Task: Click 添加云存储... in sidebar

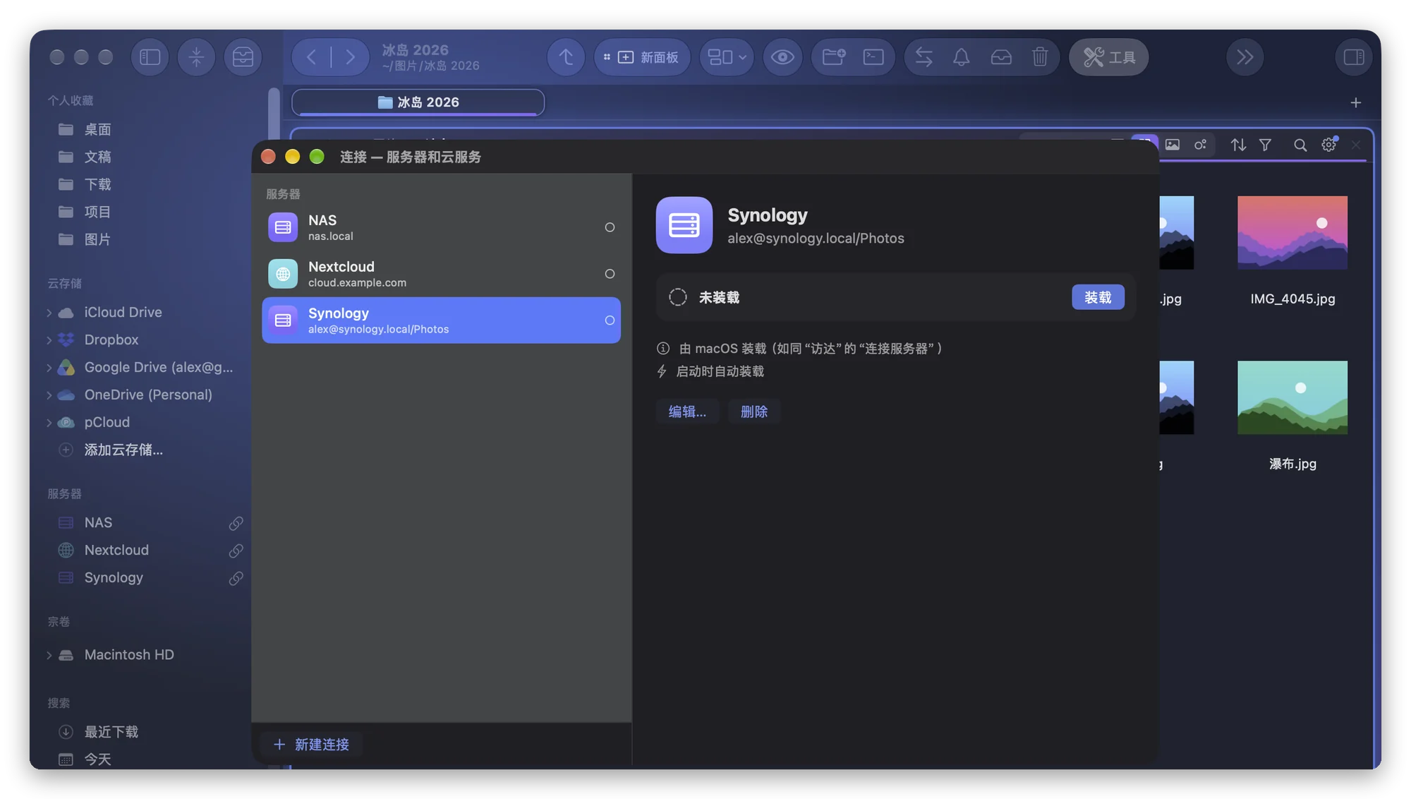Action: (123, 450)
